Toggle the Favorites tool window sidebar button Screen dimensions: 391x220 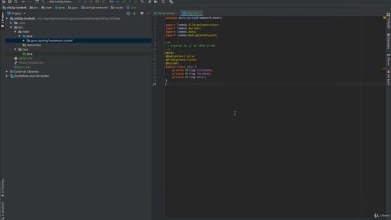pyautogui.click(x=2, y=188)
